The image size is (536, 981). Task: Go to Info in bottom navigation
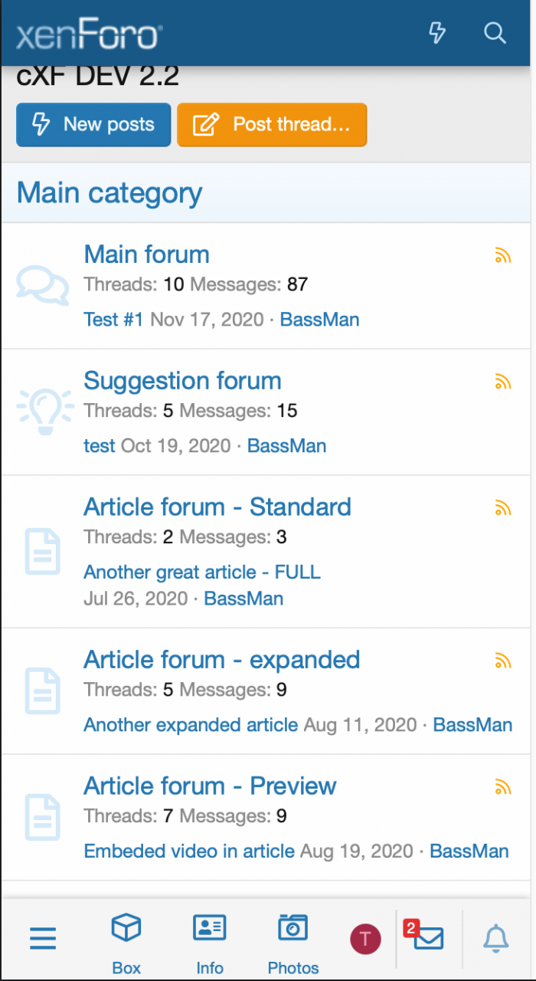pos(209,942)
